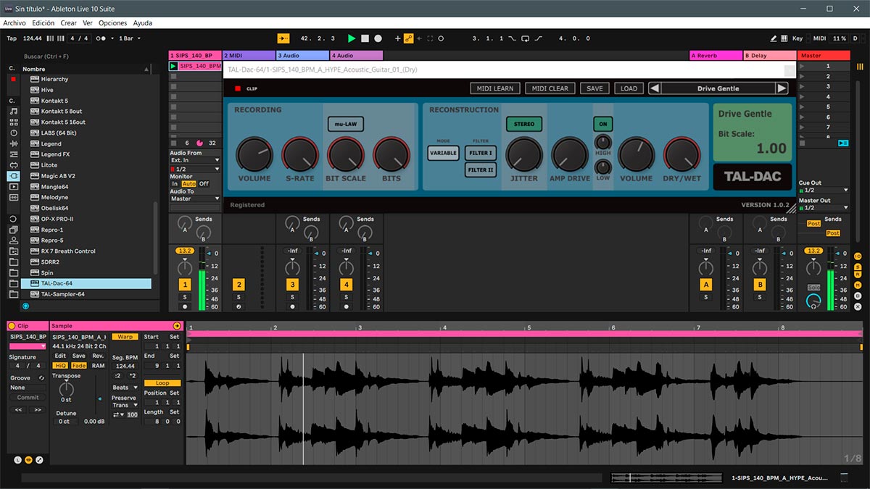Open the clip color dropdown
Screen dimensions: 870x489
click(x=28, y=346)
